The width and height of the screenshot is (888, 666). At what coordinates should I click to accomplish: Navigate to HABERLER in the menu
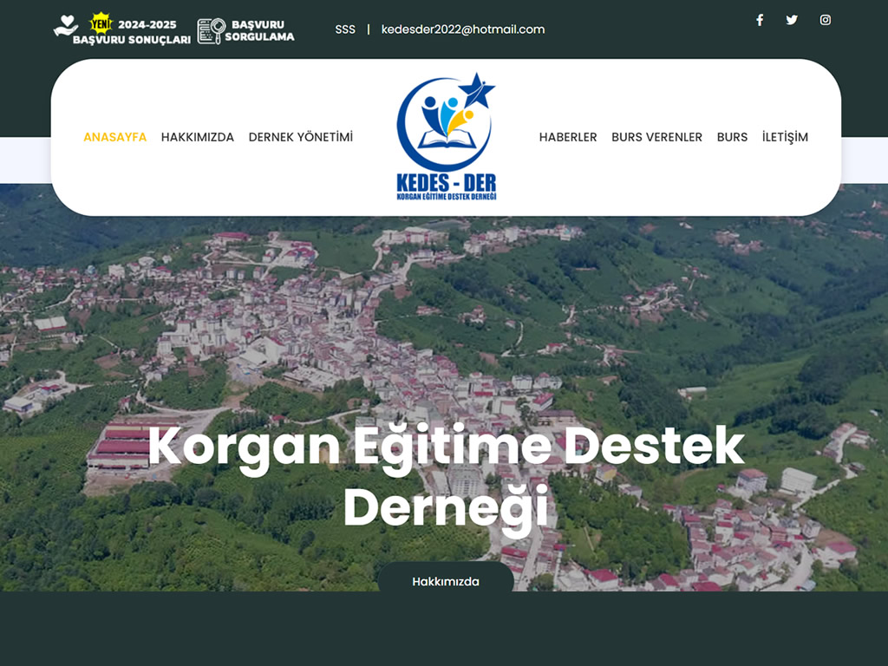[568, 137]
